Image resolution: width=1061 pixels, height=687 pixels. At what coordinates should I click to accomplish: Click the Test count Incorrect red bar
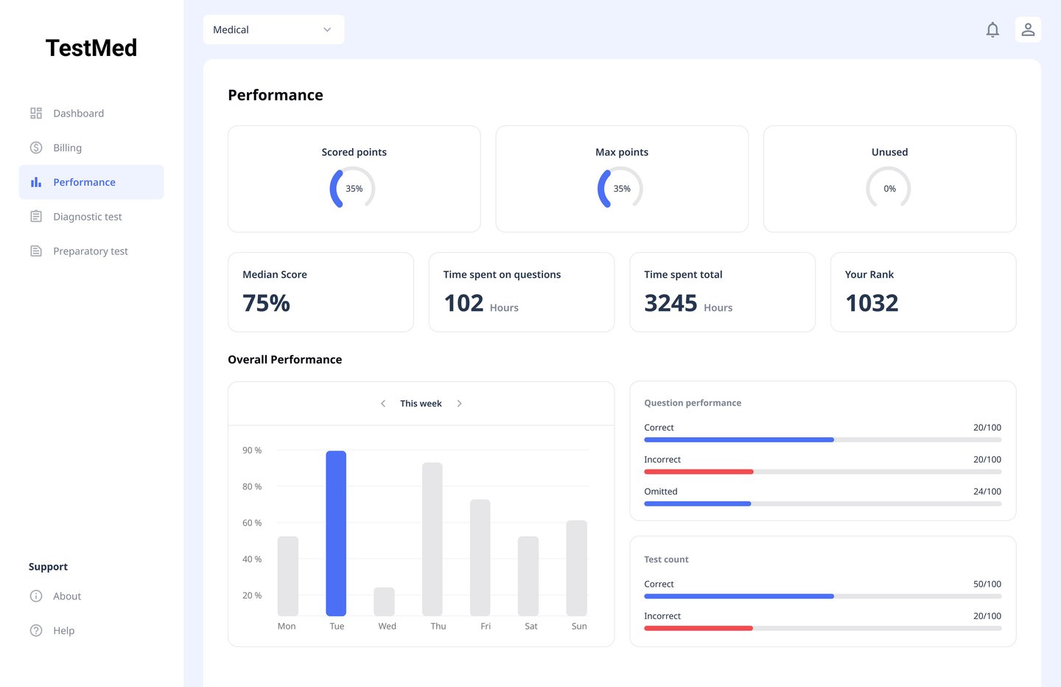(698, 628)
